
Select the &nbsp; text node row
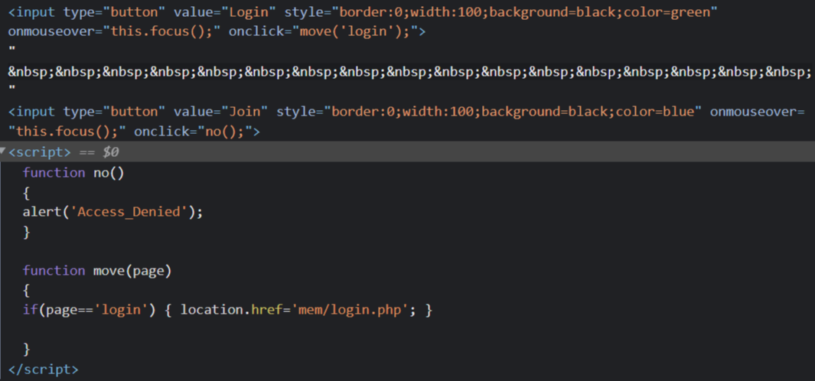[409, 72]
